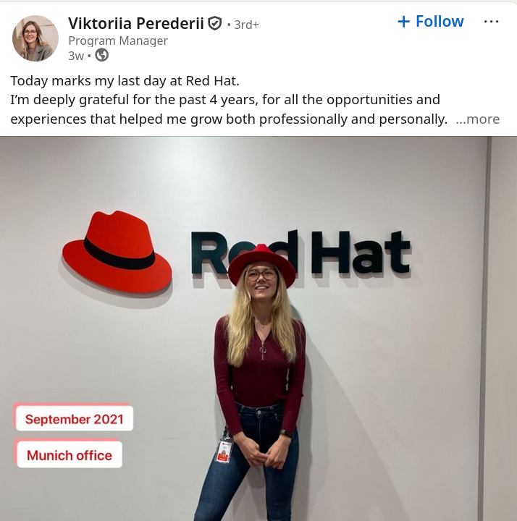Expand post text via "...more"
517x521 pixels.
click(477, 119)
